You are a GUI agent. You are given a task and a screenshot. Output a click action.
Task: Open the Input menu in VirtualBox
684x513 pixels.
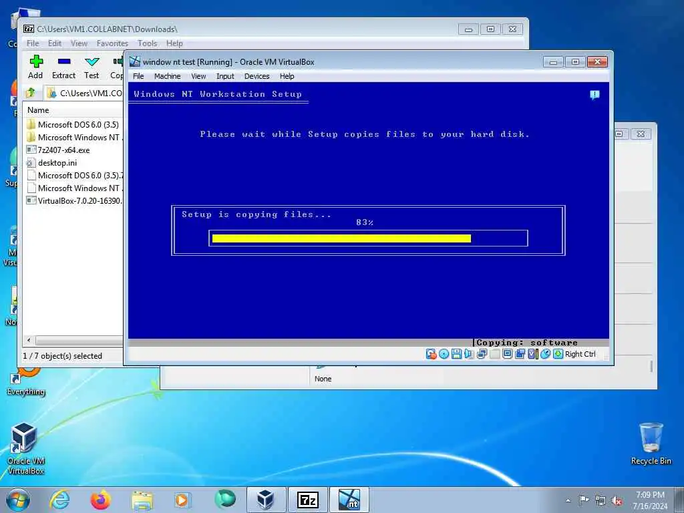click(225, 76)
